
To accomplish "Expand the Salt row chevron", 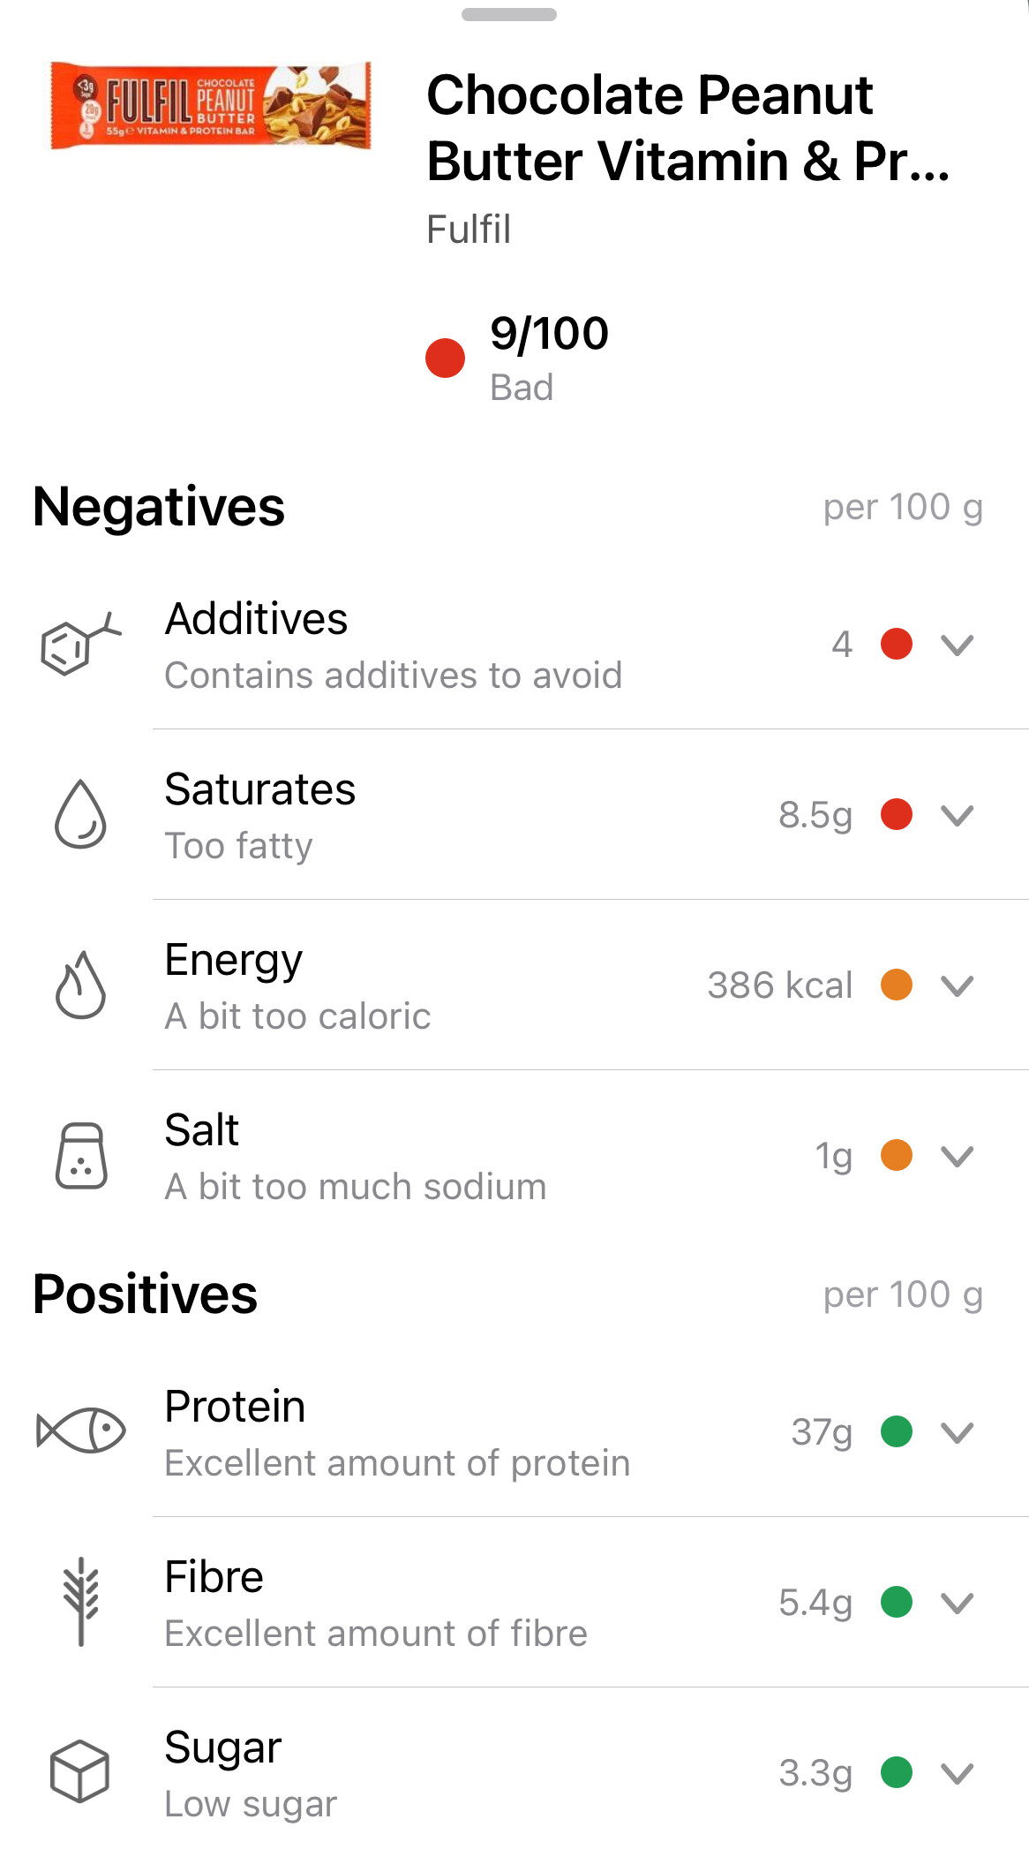I will tap(957, 1156).
